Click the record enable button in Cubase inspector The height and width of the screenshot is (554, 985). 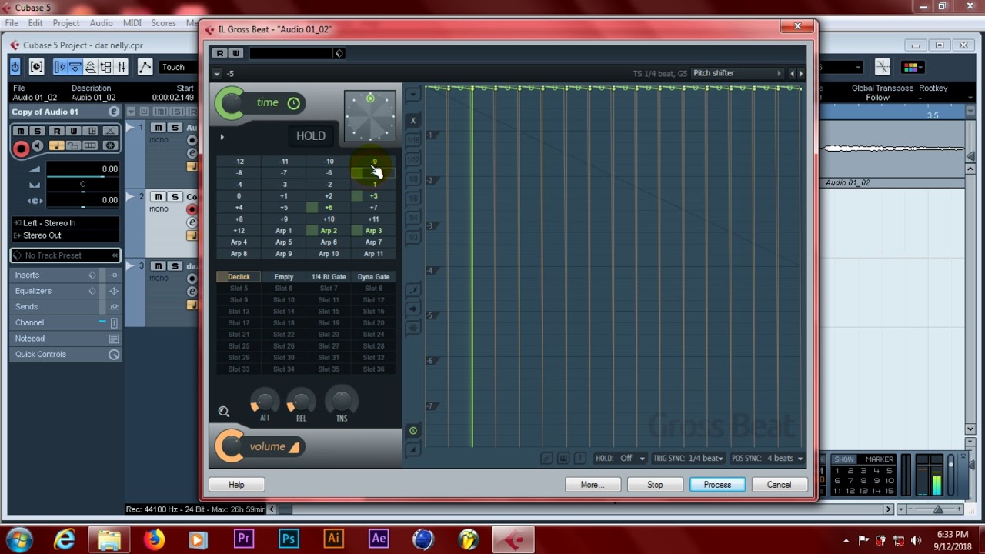point(22,149)
